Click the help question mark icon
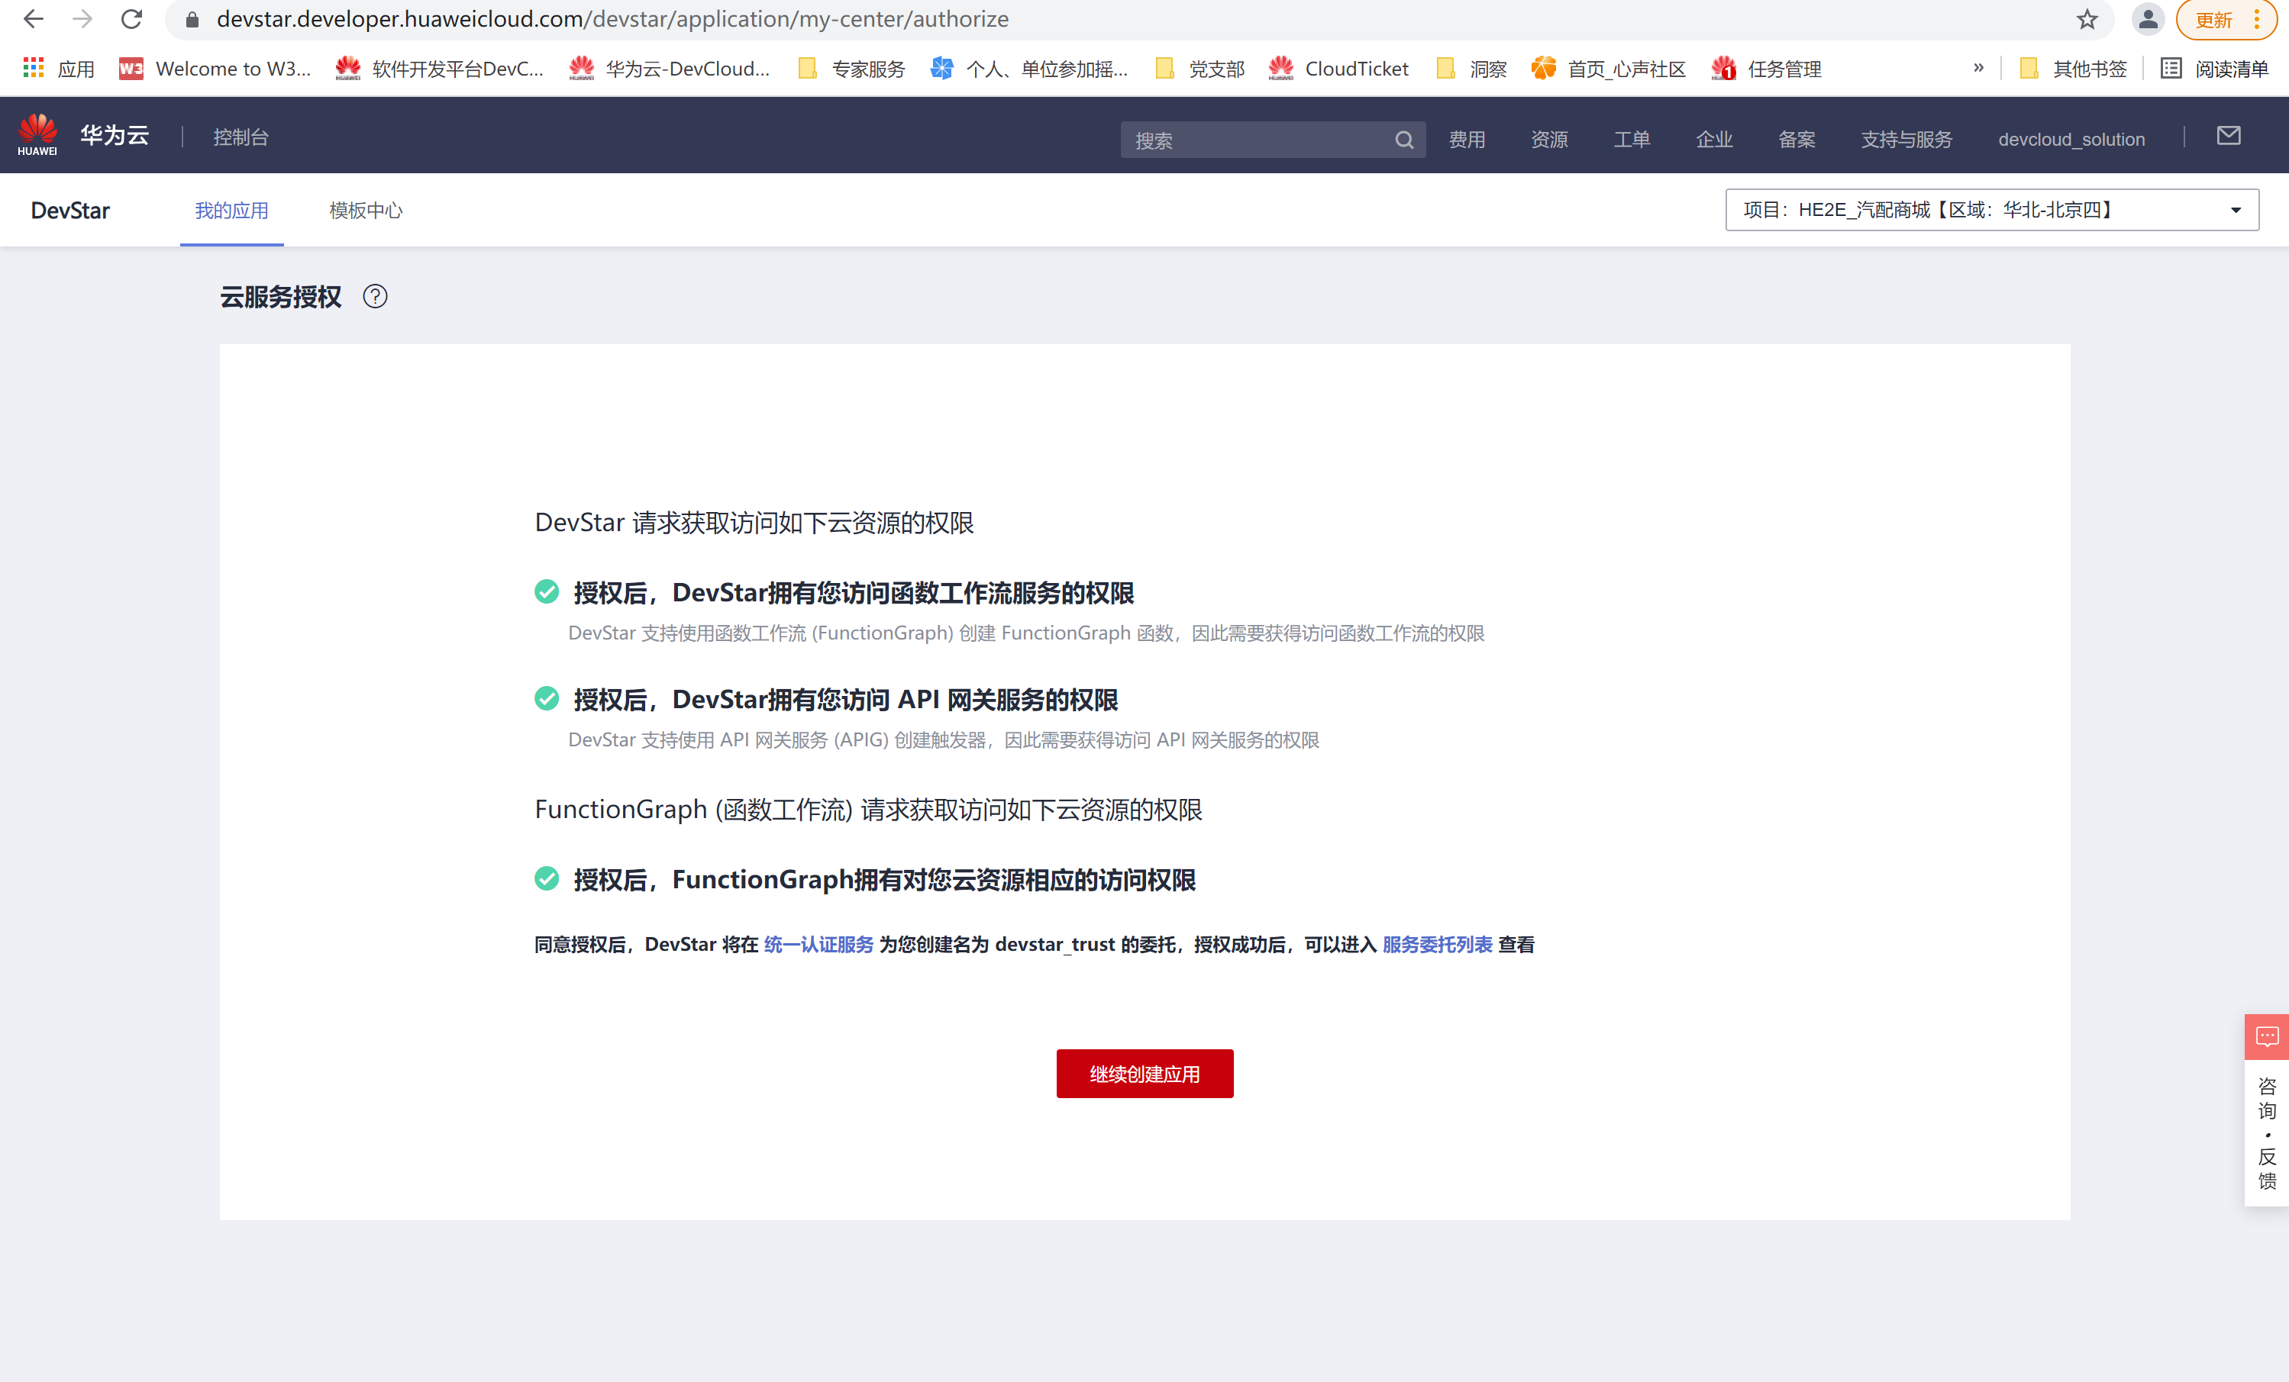The image size is (2289, 1382). [x=374, y=297]
